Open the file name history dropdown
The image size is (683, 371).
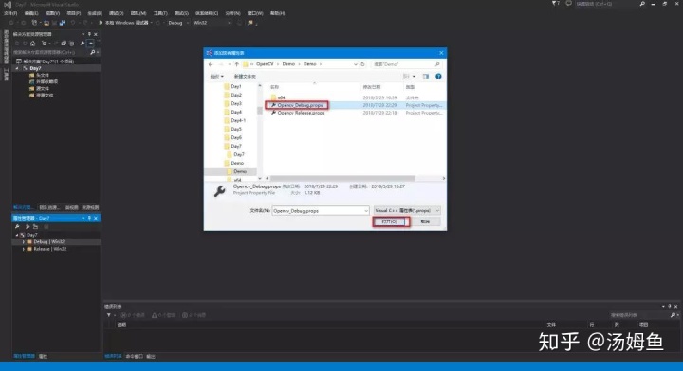pos(366,211)
